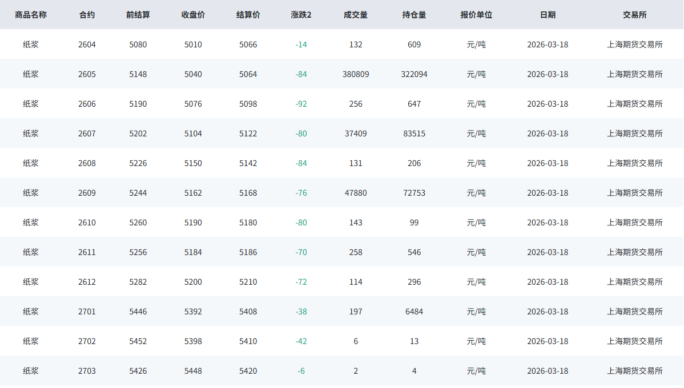The height and width of the screenshot is (388, 684).
Task: Click volume value 380809
Action: pyautogui.click(x=356, y=74)
